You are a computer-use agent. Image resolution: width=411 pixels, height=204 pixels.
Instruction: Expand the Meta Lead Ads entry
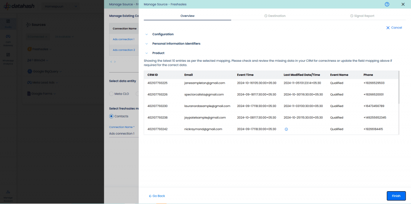pos(57,82)
